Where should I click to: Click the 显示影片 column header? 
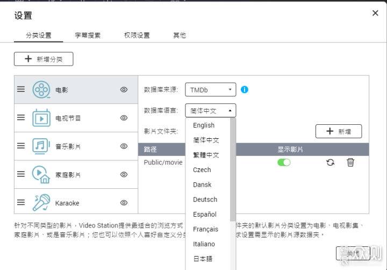[x=290, y=149]
